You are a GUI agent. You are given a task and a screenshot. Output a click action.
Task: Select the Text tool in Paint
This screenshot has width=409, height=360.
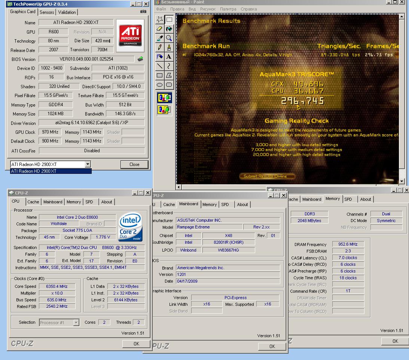pos(169,56)
